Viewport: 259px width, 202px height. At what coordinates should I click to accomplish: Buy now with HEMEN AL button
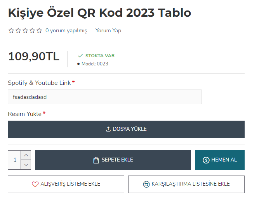220,160
